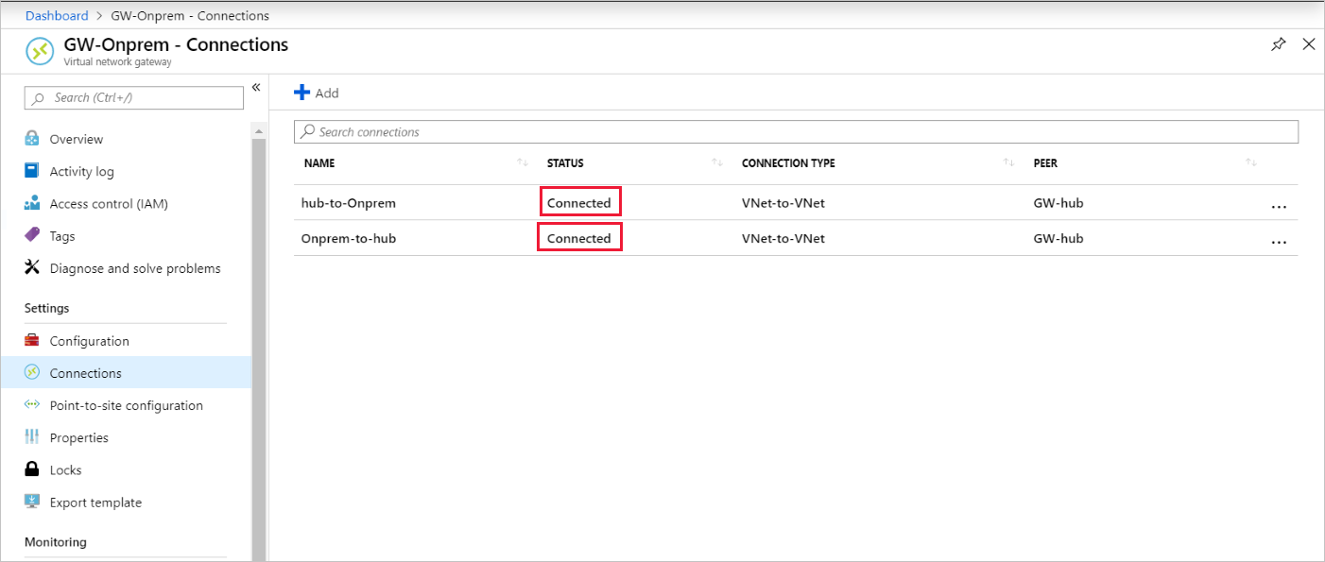1325x562 pixels.
Task: Click VNet-to-VNet type in hub-to-Onprem row
Action: (783, 203)
